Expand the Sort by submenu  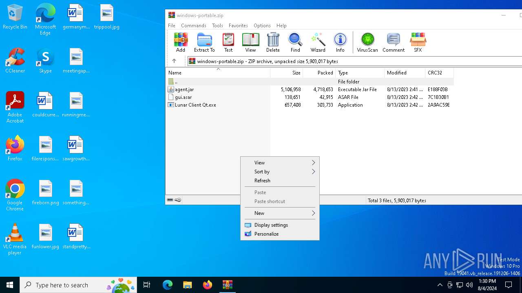280,171
